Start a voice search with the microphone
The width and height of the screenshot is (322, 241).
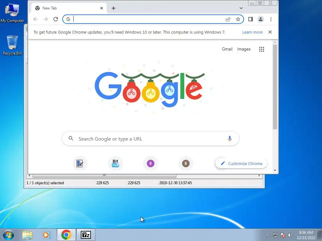tap(230, 138)
